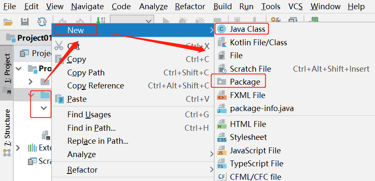Click the Kotlin File/Class icon
This screenshot has width=375, height=181.
(222, 42)
